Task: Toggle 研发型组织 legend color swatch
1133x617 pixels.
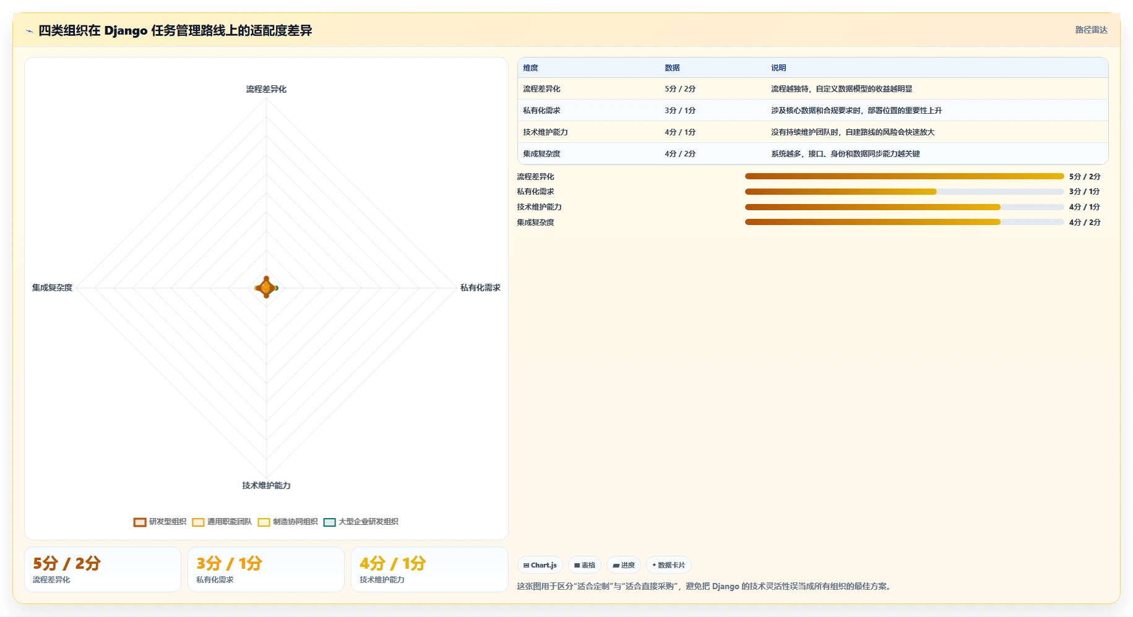Action: (140, 522)
